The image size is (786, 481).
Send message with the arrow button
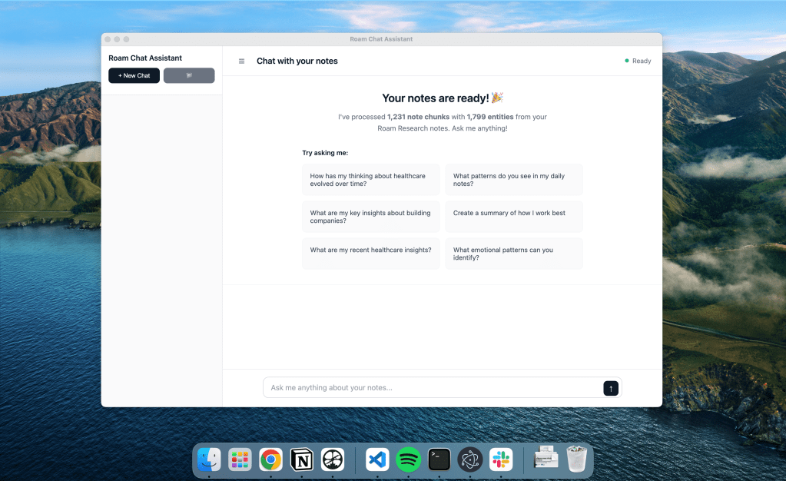[611, 388]
